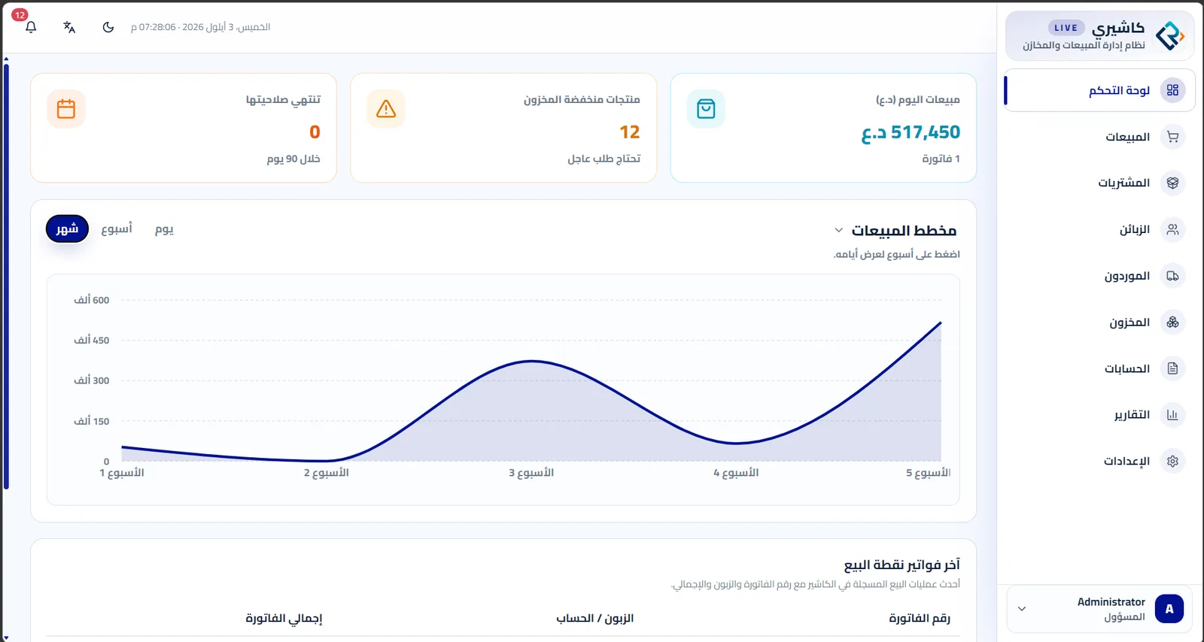Open منتجات منخفضة المخزون card
Image resolution: width=1204 pixels, height=642 pixels.
point(503,128)
